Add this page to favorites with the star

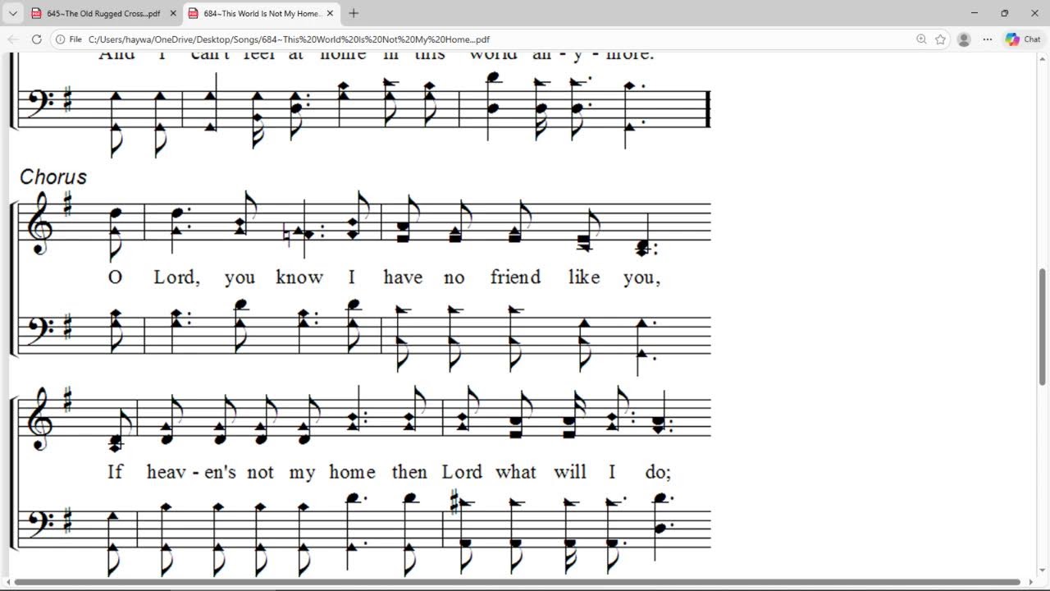(x=941, y=39)
